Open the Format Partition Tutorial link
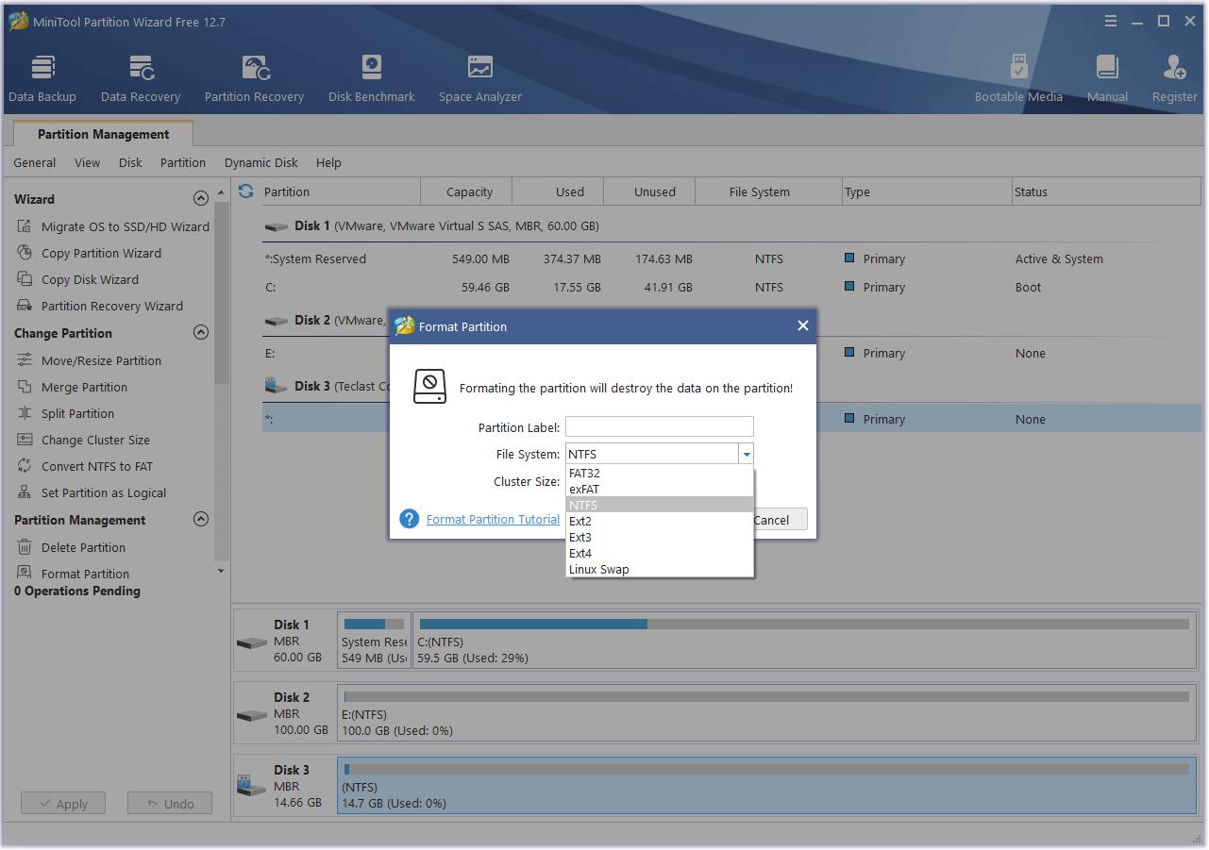Viewport: 1209px width, 850px height. [x=492, y=519]
